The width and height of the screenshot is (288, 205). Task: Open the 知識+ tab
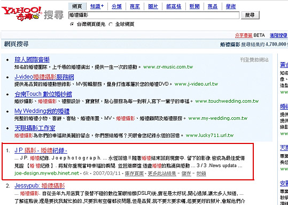pos(97,6)
